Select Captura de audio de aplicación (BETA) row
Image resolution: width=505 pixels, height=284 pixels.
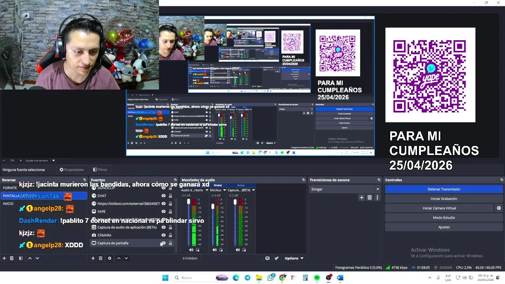click(133, 227)
